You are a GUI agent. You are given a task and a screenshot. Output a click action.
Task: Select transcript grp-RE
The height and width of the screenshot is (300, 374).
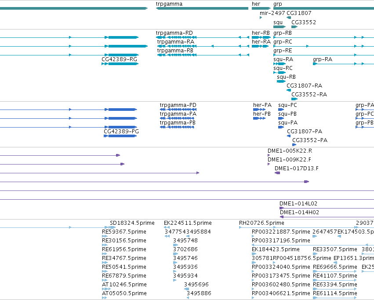coord(283,51)
